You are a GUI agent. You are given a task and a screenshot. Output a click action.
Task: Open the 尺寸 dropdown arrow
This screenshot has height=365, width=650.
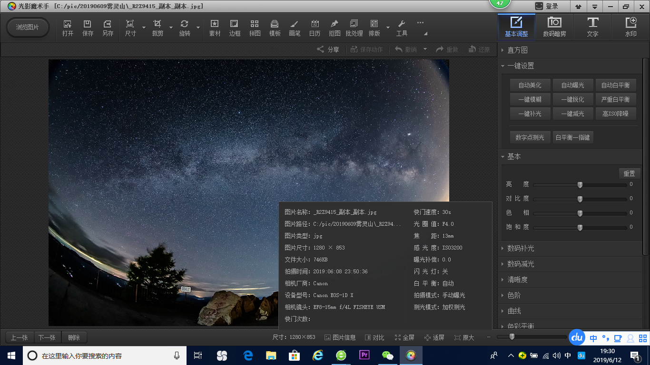point(144,28)
